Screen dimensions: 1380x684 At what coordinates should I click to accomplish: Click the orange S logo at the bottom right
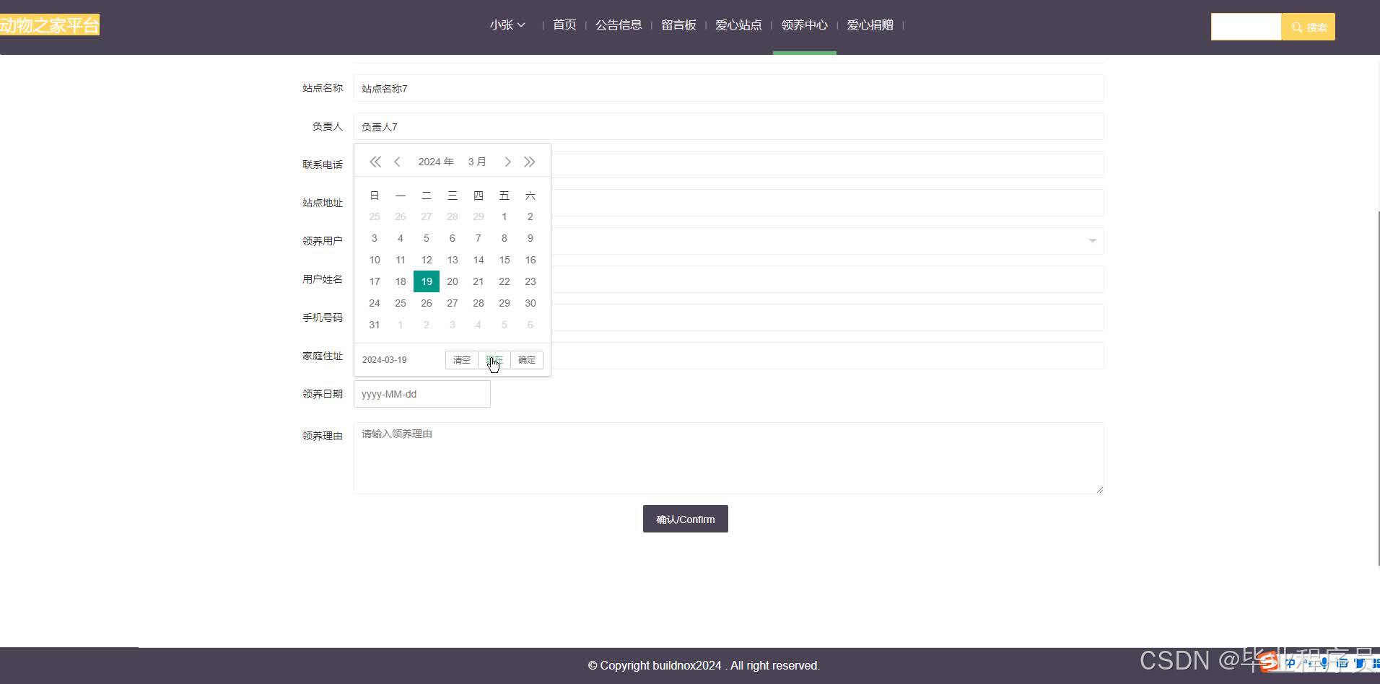1267,662
